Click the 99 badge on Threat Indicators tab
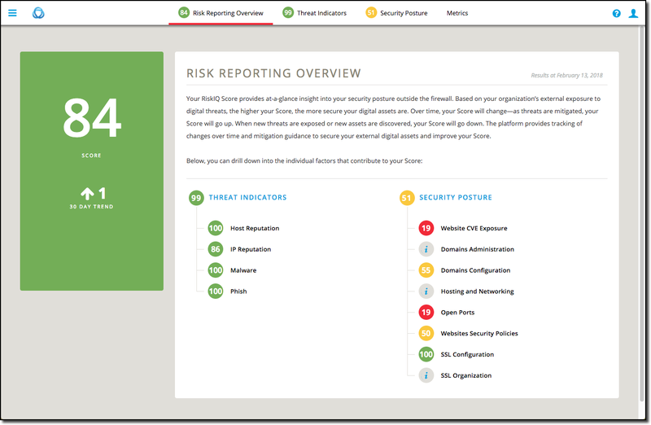This screenshot has width=651, height=425. pyautogui.click(x=288, y=12)
